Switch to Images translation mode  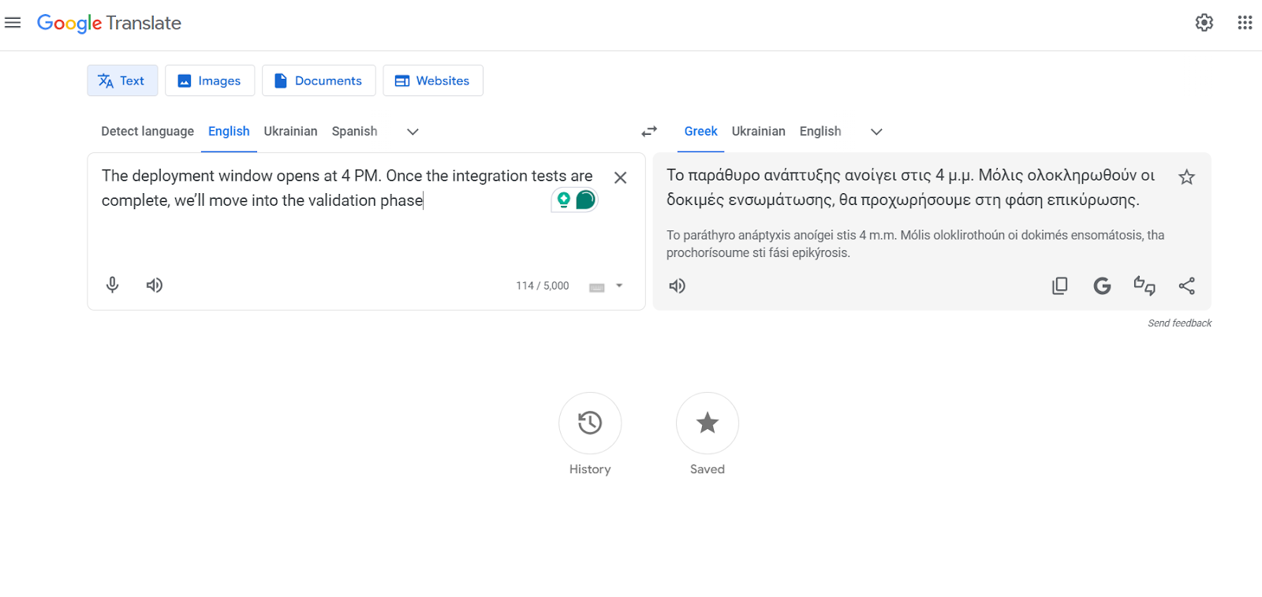coord(210,80)
